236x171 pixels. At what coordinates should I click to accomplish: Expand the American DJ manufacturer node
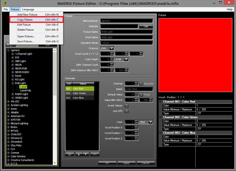[9, 116]
